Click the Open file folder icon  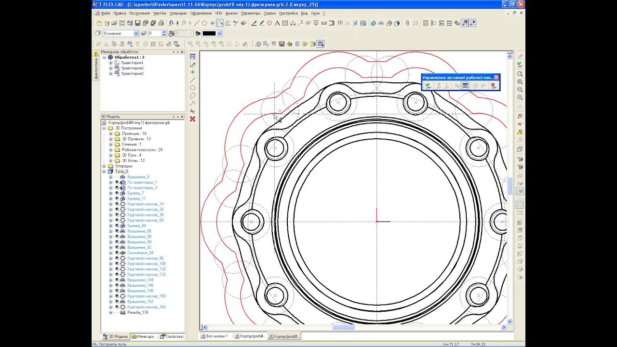click(114, 23)
